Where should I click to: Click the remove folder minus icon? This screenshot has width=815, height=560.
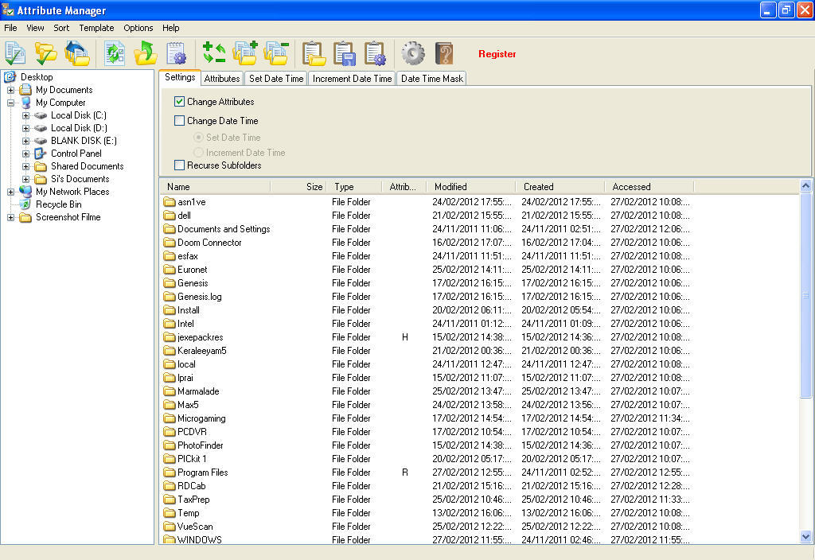(276, 53)
